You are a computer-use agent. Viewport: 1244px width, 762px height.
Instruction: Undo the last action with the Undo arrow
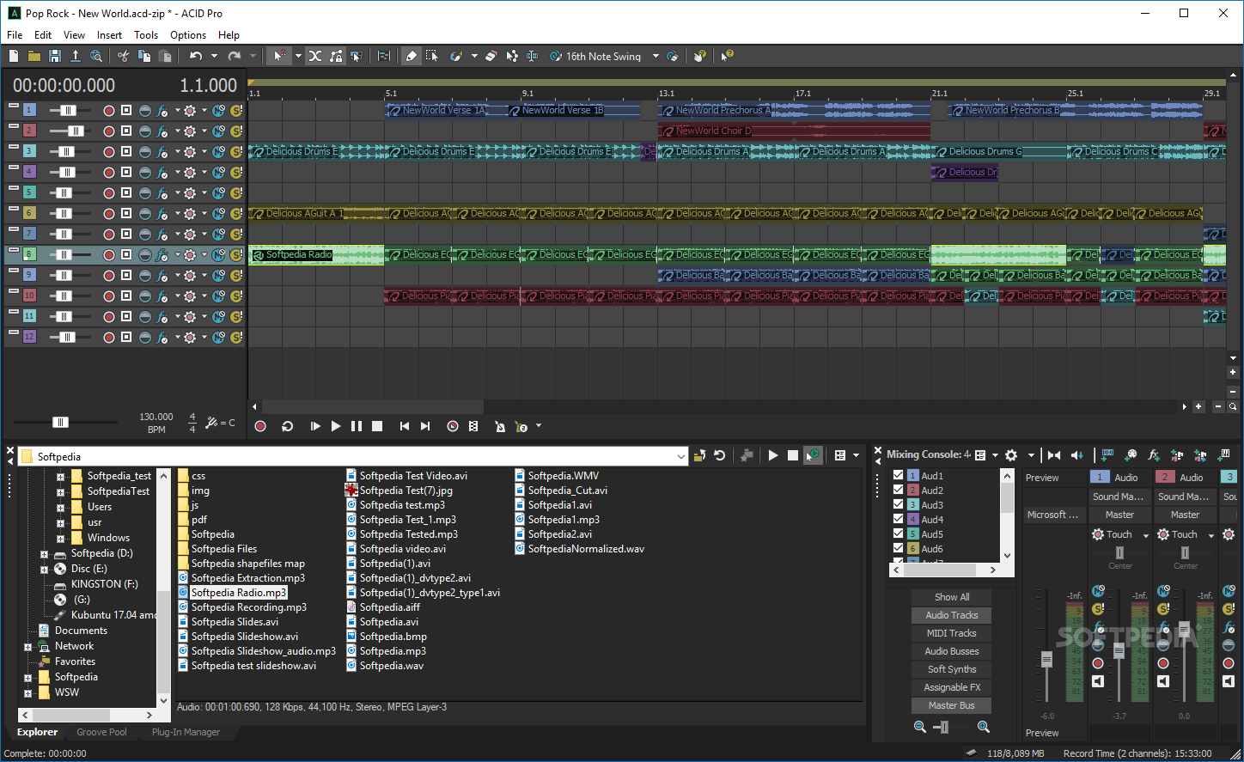pos(196,56)
